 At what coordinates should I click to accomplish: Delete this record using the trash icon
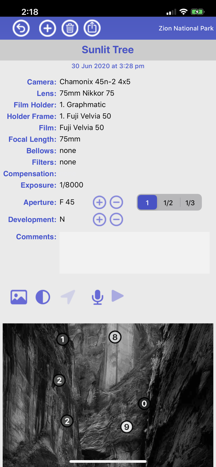click(70, 28)
